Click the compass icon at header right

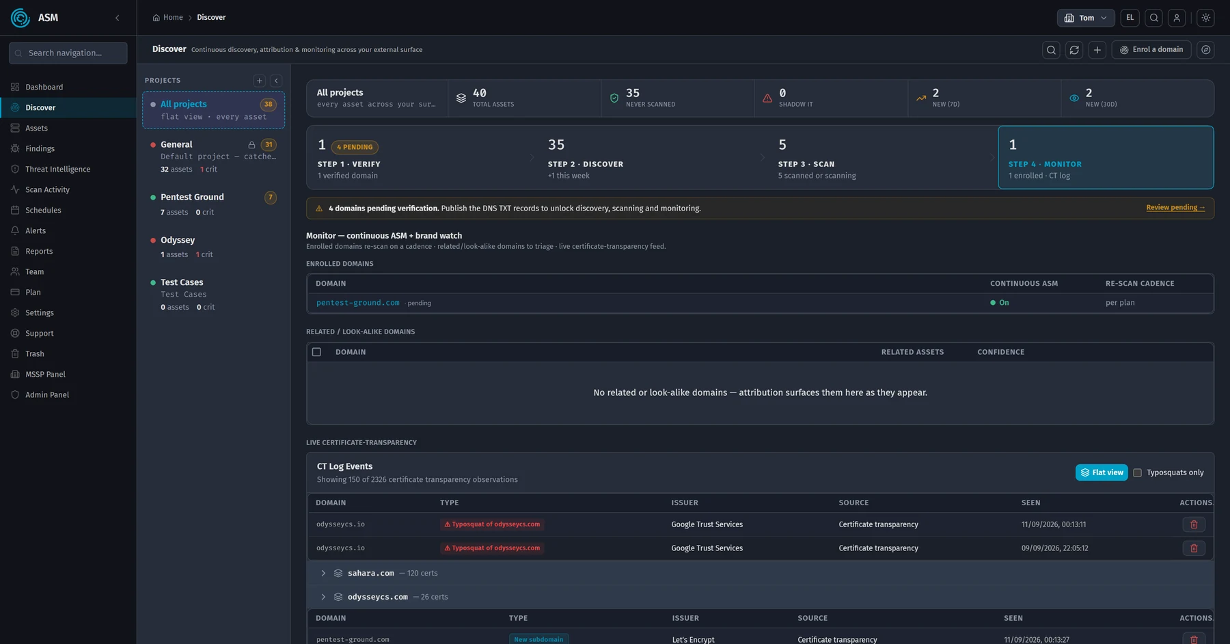click(x=1206, y=50)
